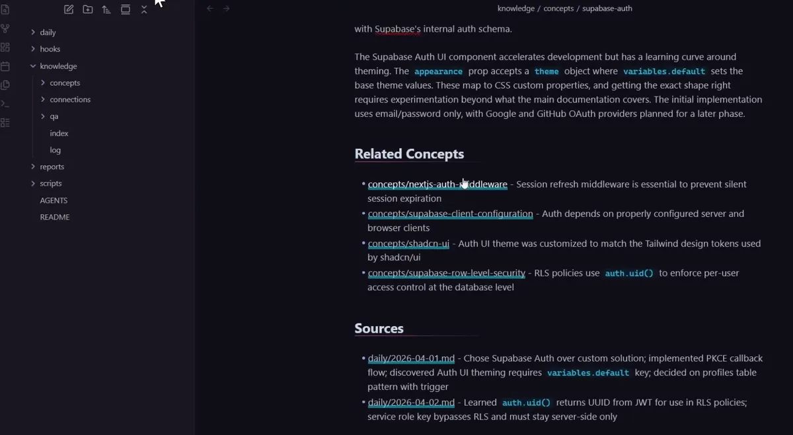Click the Sources heading
793x435 pixels.
point(379,329)
